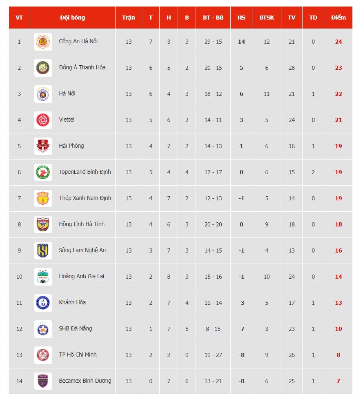Click the Trận column header
This screenshot has width=363, height=399.
point(129,18)
